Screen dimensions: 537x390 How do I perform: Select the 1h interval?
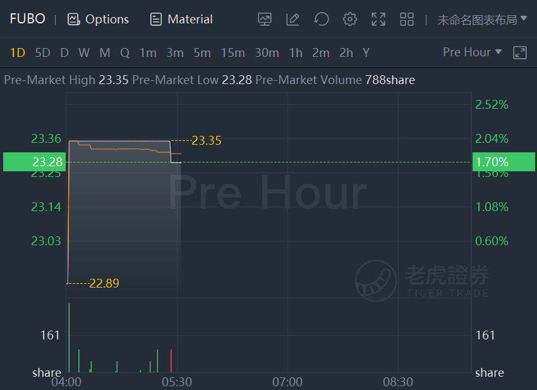pos(296,52)
